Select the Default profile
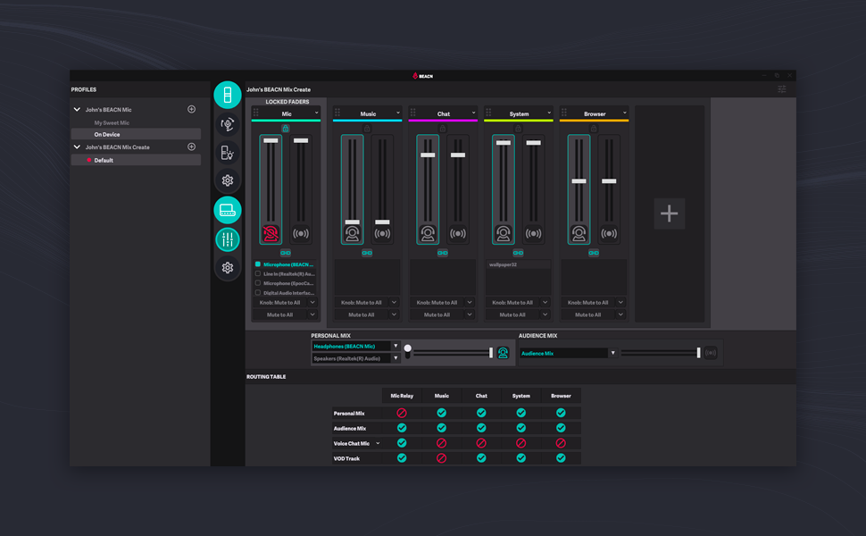Viewport: 866px width, 536px height. coord(104,161)
